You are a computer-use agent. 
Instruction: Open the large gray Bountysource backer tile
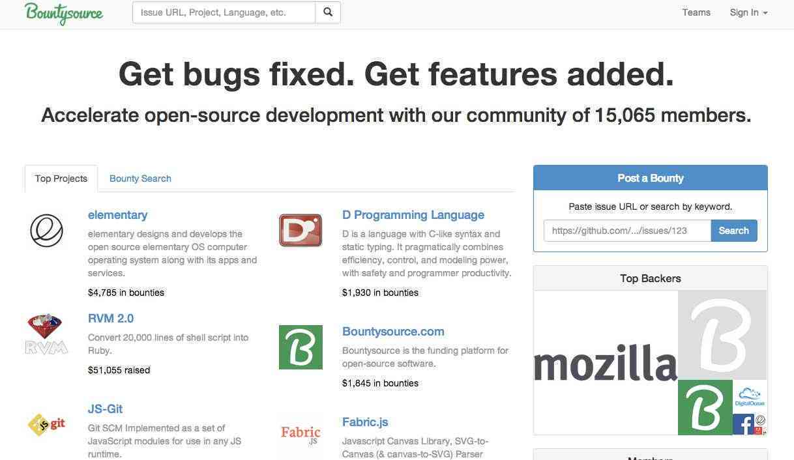(x=722, y=335)
